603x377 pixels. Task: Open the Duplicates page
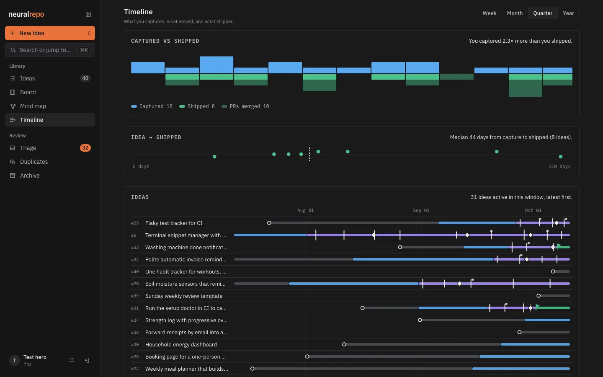coord(50,162)
